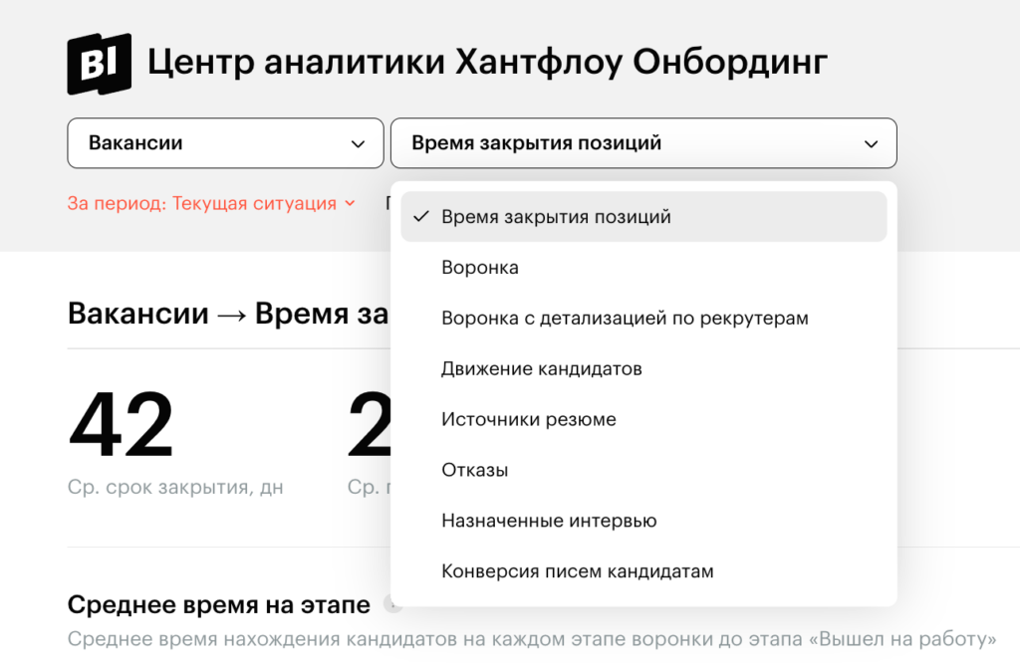
Task: Collapse the report list via its top-right chevron
Action: (871, 143)
